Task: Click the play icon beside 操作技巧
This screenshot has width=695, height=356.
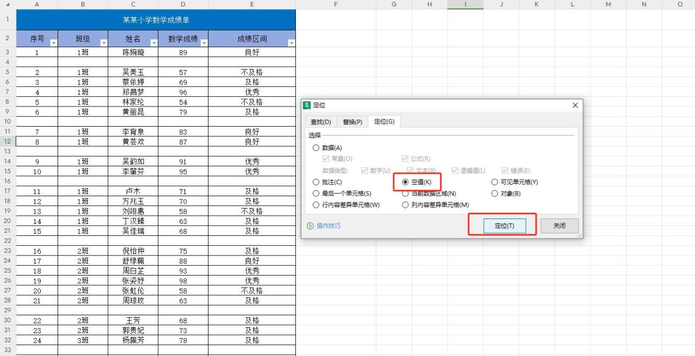Action: click(311, 226)
